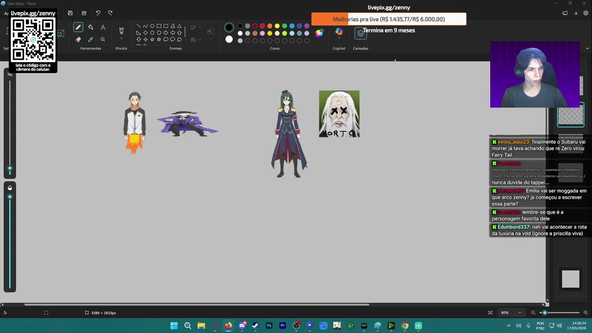Choose the five-point star shape
This screenshot has width=592, height=333.
coord(152,39)
